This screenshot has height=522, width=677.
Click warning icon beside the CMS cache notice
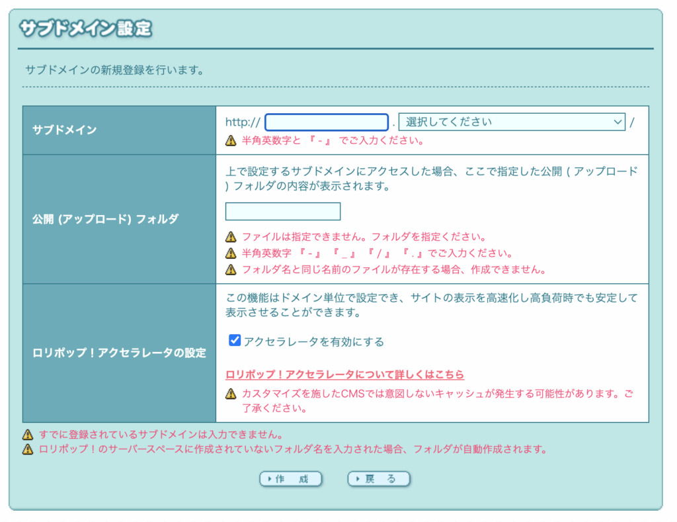click(231, 394)
